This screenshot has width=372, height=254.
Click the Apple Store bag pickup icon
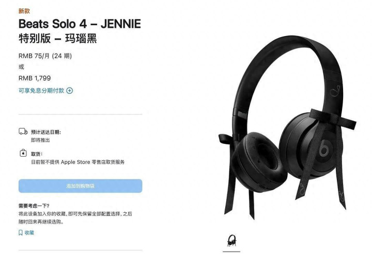(23, 153)
